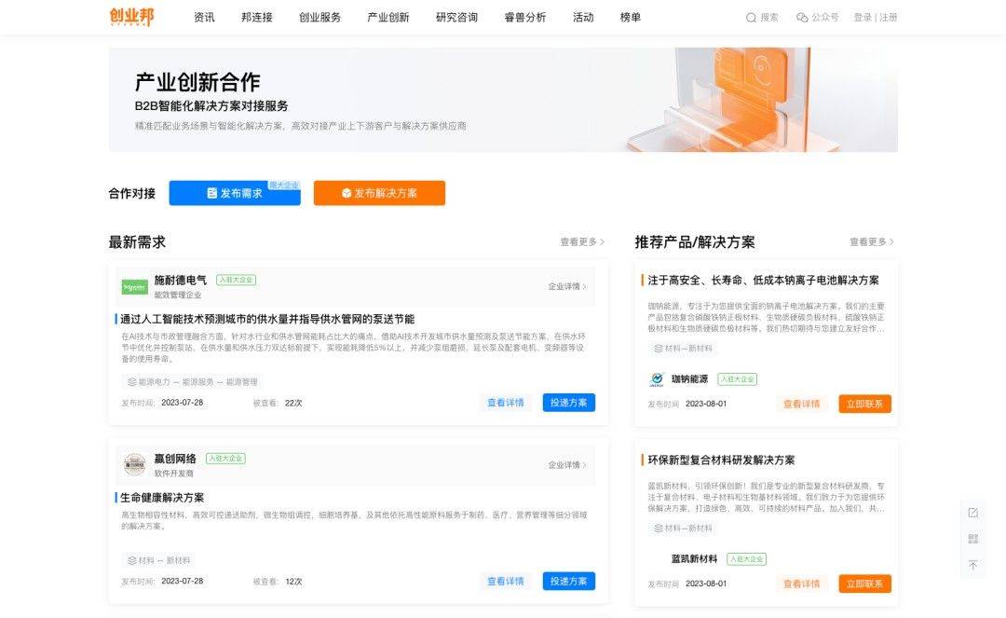The height and width of the screenshot is (618, 1006).
Task: Open the 公众号 QR icon in top navigation
Action: coord(801,17)
